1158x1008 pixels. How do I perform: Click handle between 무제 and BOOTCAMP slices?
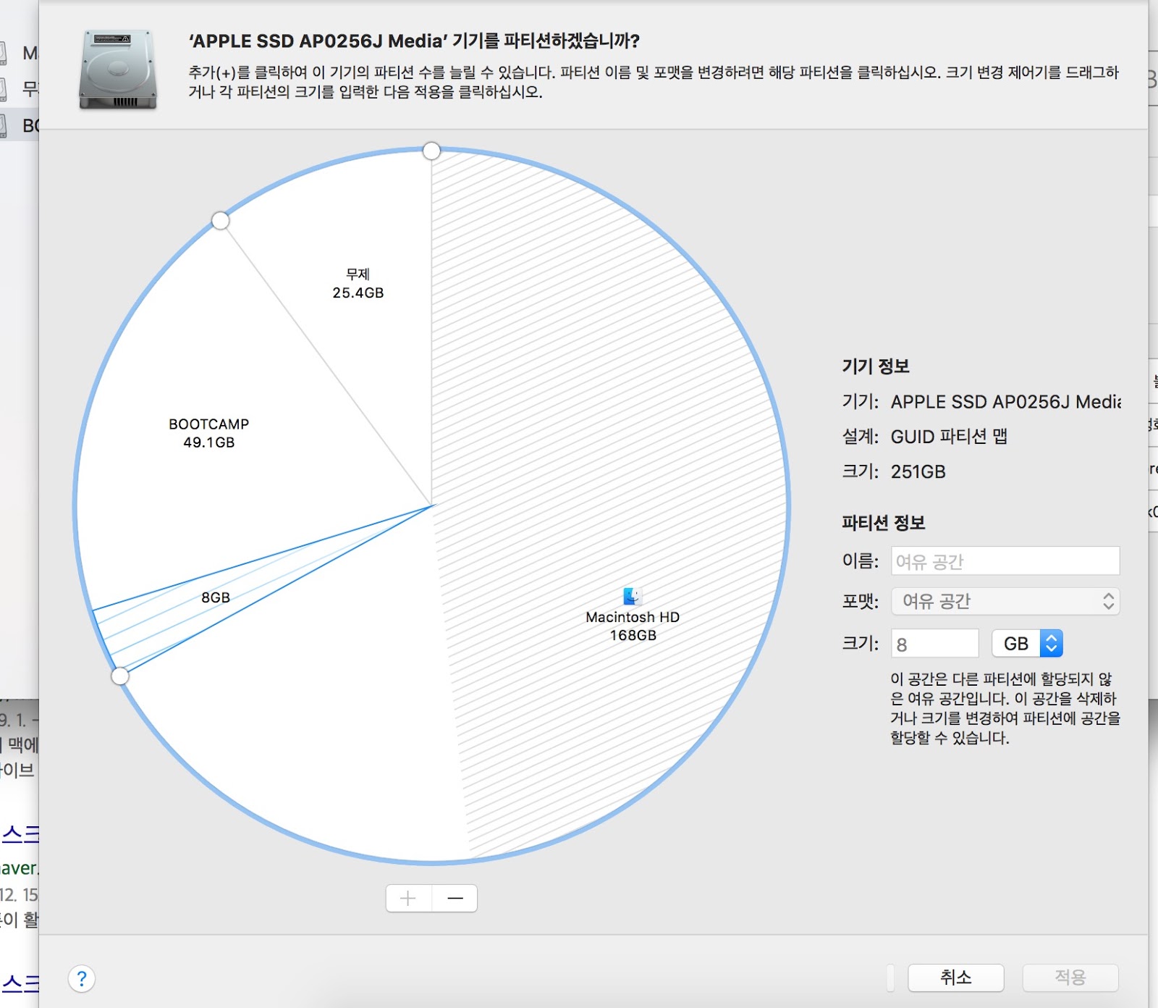click(x=221, y=221)
